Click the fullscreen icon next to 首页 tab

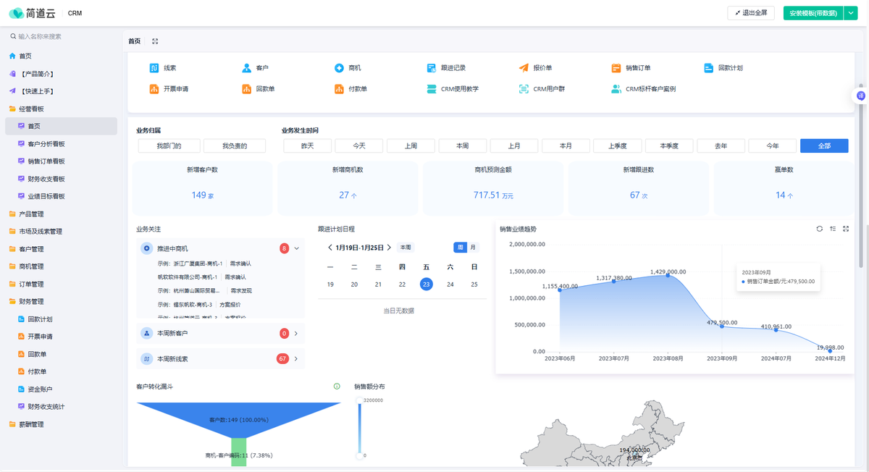(x=155, y=42)
